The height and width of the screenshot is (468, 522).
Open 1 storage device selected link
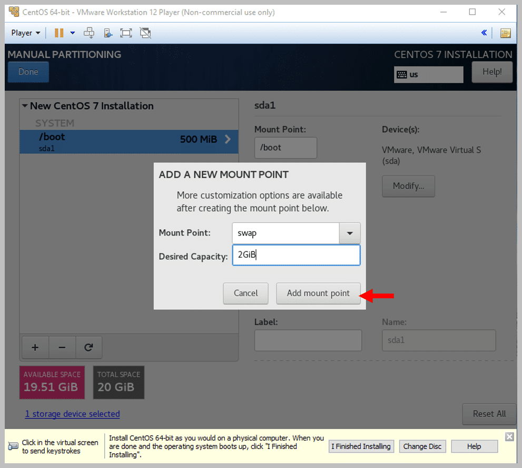(x=72, y=414)
